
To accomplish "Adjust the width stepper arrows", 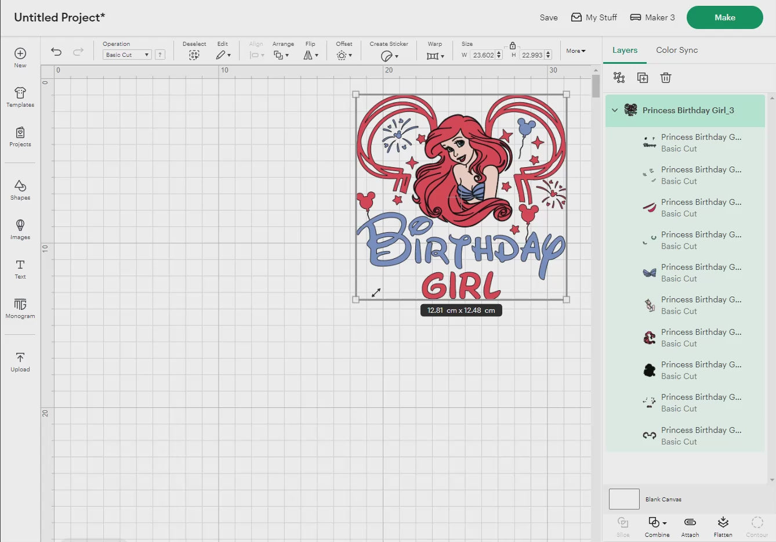I will click(x=499, y=55).
